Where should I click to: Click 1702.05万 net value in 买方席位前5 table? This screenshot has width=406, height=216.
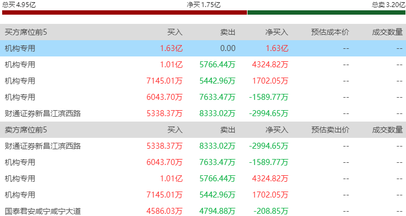coord(270,81)
